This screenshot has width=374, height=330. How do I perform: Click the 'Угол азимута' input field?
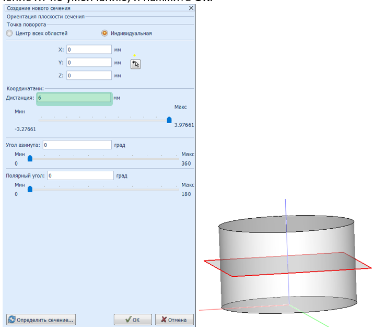[77, 145]
